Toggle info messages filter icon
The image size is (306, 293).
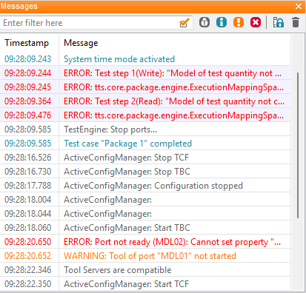[x=222, y=22]
